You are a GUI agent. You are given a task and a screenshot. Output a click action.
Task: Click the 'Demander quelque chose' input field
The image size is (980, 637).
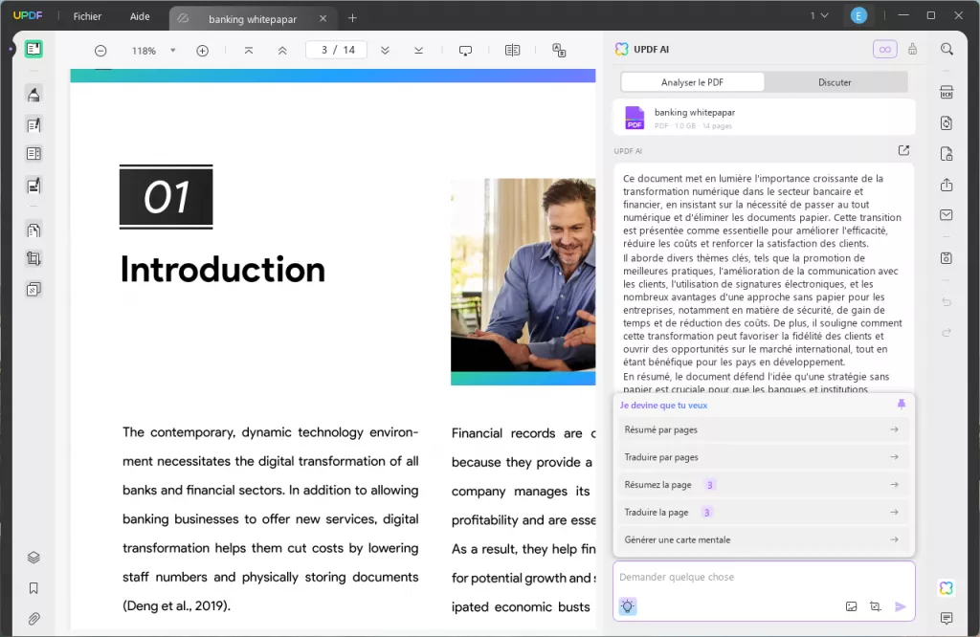(763, 578)
